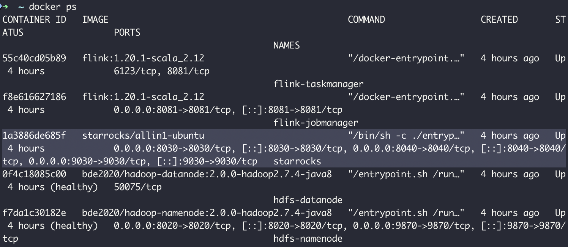The height and width of the screenshot is (247, 568).
Task: Click the starrocks/allin1-ubuntu image name
Action: tap(143, 135)
